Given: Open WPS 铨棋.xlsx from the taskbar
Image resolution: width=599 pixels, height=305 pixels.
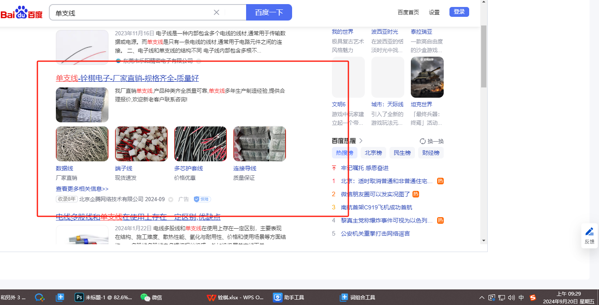Looking at the screenshot, I should 235,298.
